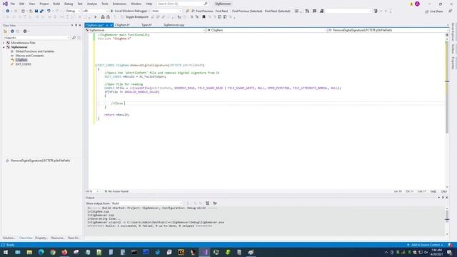Open Chrome from taskbar
Viewport: 457px width, 257px height.
[x=53, y=252]
